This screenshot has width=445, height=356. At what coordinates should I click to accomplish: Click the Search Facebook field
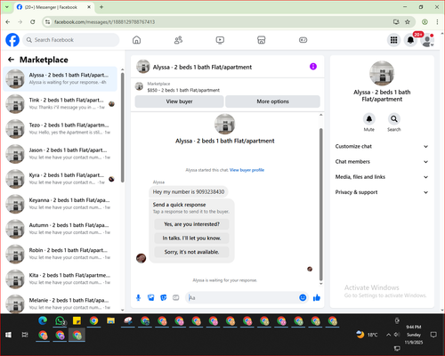(x=71, y=40)
